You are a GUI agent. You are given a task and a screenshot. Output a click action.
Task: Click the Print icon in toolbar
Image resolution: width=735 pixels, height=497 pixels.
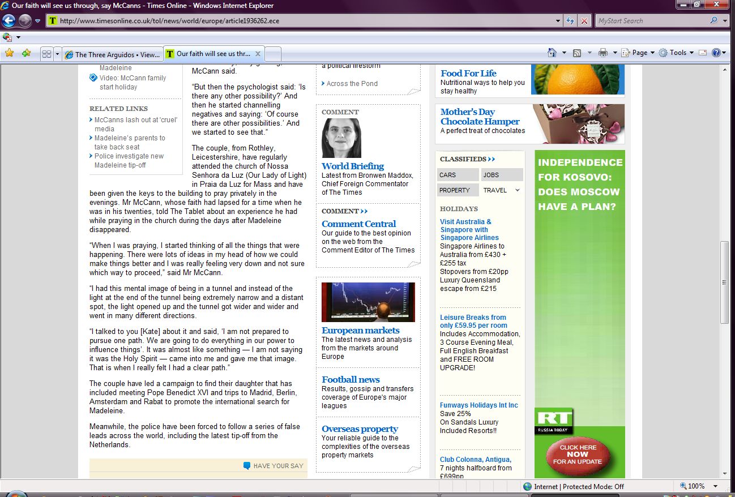click(x=602, y=53)
